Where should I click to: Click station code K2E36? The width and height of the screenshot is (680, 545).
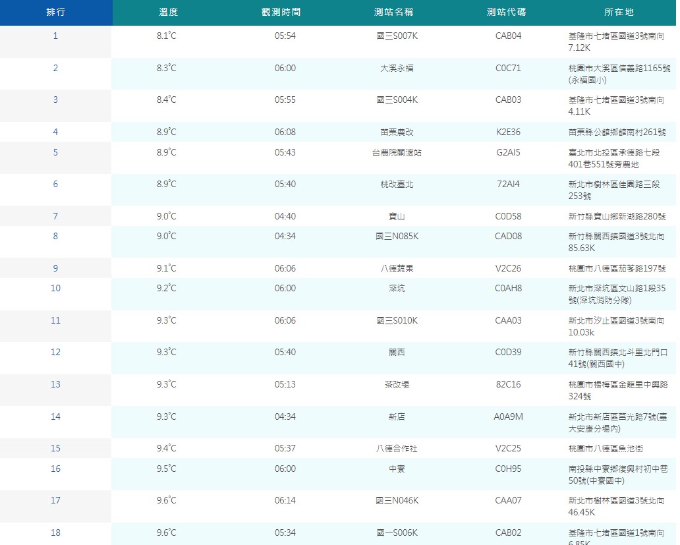pyautogui.click(x=508, y=132)
